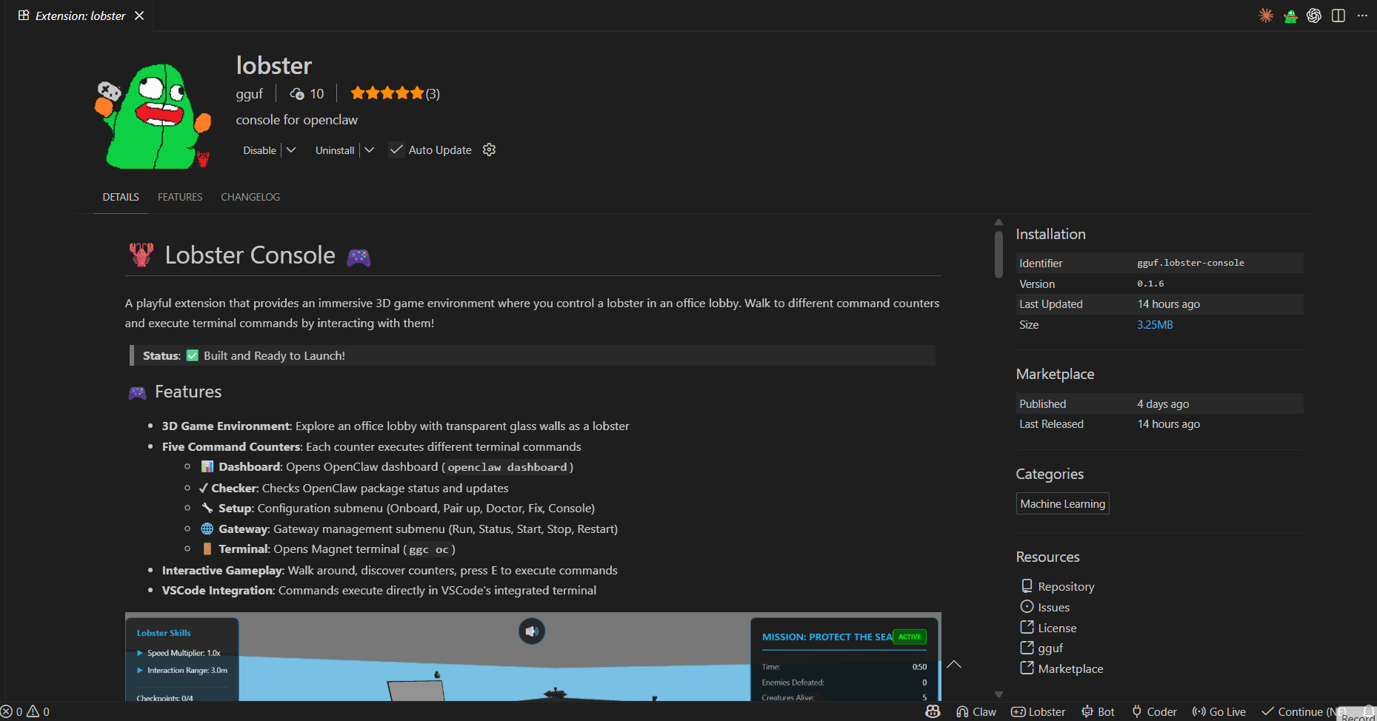
Task: Switch to the CHANGELOG tab
Action: [x=250, y=197]
